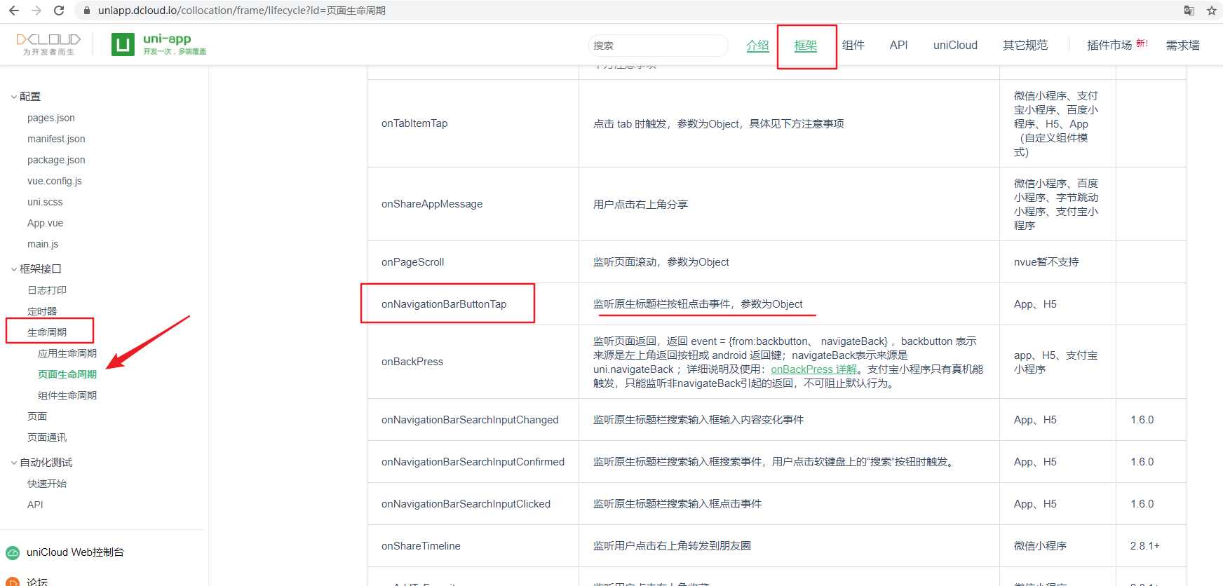This screenshot has width=1223, height=586.
Task: Open the 组件 nav tab
Action: (853, 45)
